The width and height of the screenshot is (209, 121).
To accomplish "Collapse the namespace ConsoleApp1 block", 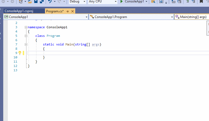I will point(26,27).
